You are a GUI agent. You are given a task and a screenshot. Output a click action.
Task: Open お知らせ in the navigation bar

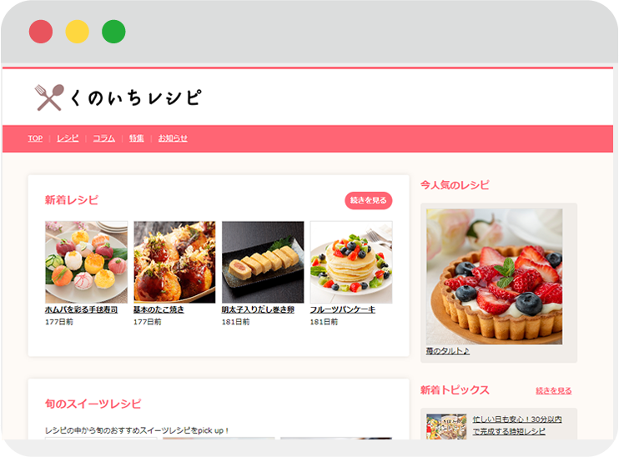173,138
